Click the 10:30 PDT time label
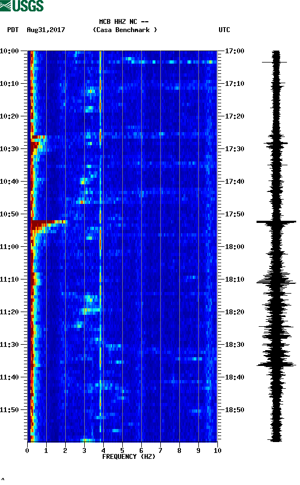This screenshot has height=485, width=300. click(x=9, y=149)
